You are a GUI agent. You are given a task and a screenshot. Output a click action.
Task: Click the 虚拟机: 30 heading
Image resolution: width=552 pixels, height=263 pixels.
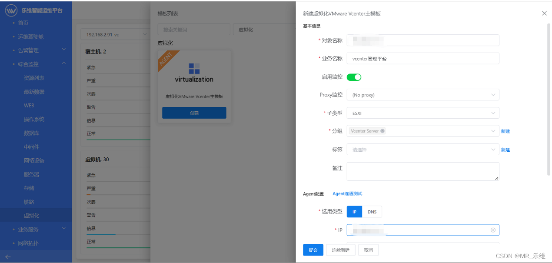click(97, 160)
